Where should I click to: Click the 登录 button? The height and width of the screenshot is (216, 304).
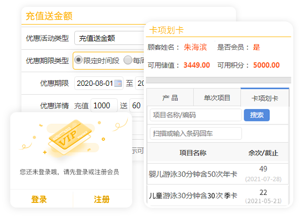(x=39, y=199)
